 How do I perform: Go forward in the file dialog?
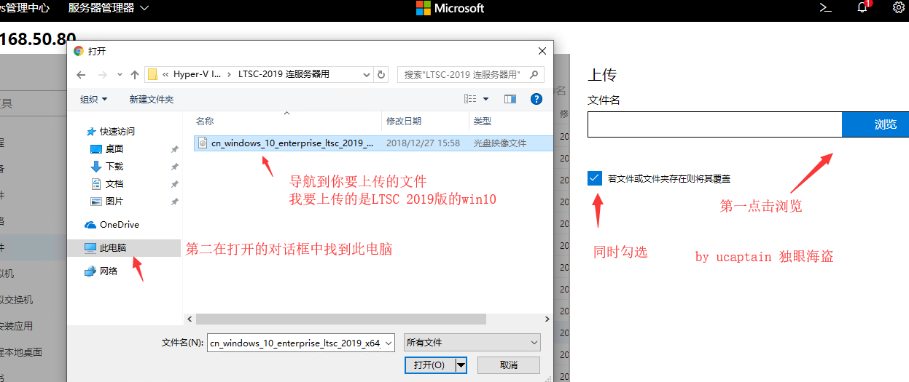tap(102, 74)
